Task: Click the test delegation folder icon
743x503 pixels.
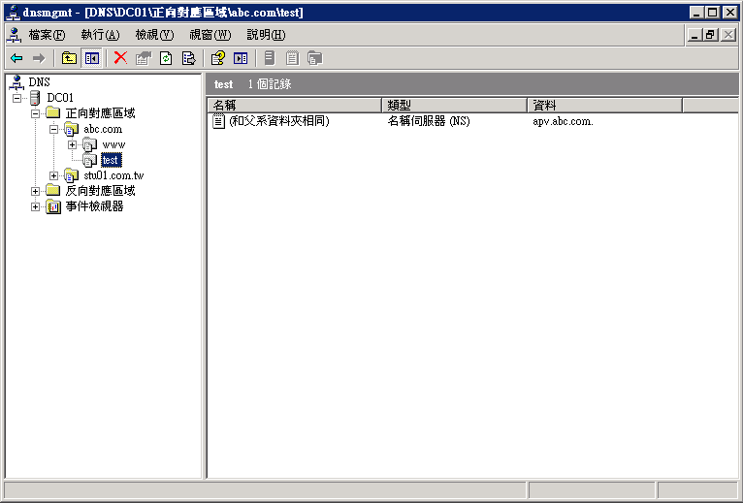Action: point(89,160)
